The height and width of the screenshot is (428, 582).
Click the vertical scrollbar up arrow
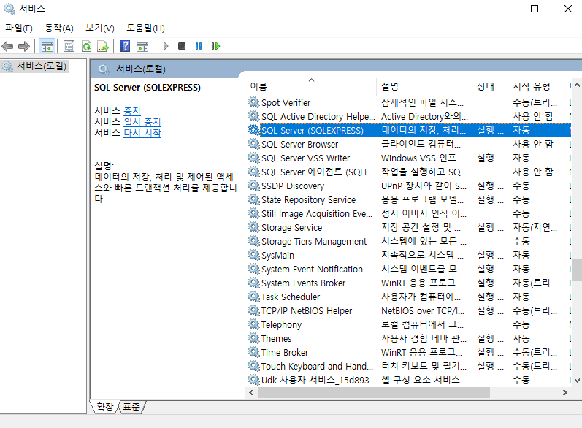click(x=577, y=85)
